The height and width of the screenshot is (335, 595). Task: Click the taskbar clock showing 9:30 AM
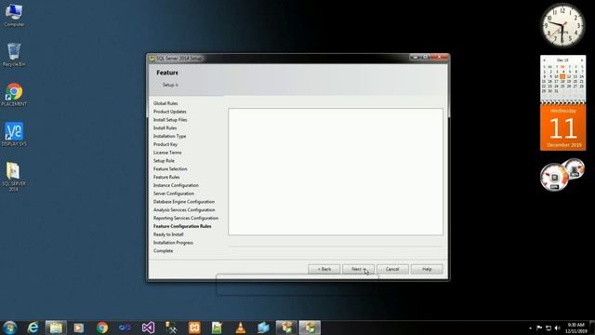point(575,328)
